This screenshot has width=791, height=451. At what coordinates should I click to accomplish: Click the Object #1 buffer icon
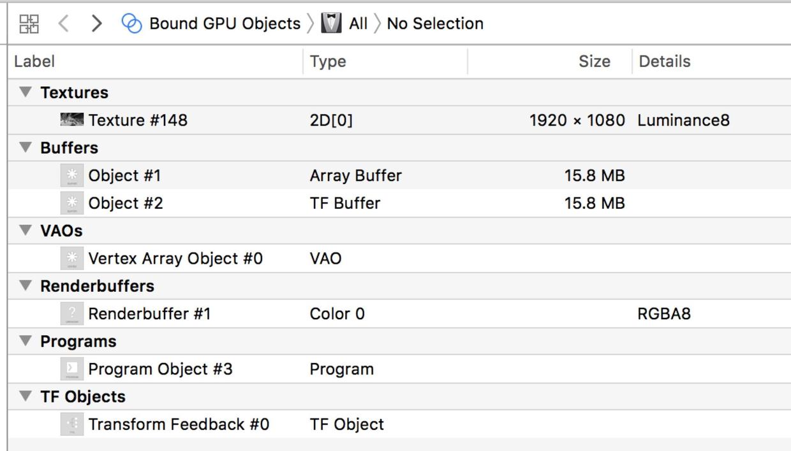coord(72,175)
